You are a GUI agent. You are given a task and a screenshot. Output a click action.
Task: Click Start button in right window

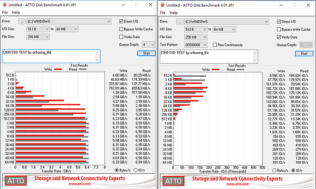(x=304, y=53)
